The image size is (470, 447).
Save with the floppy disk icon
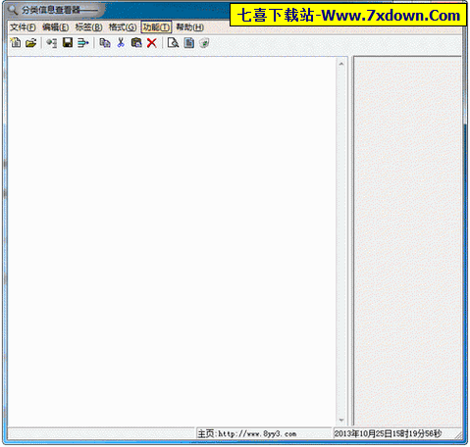tap(68, 43)
